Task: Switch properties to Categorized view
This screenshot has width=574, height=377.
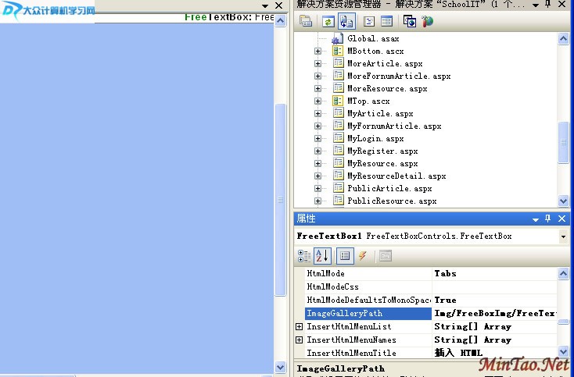Action: (304, 255)
